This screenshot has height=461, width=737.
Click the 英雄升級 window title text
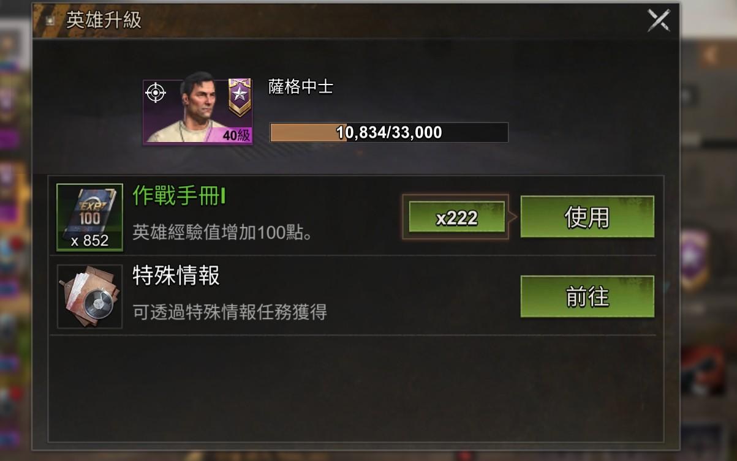pos(104,20)
